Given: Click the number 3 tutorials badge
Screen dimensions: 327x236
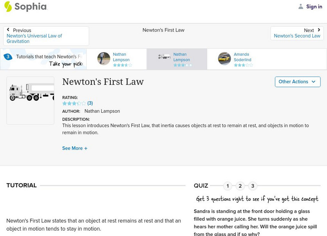Looking at the screenshot, I should pos(8,57).
